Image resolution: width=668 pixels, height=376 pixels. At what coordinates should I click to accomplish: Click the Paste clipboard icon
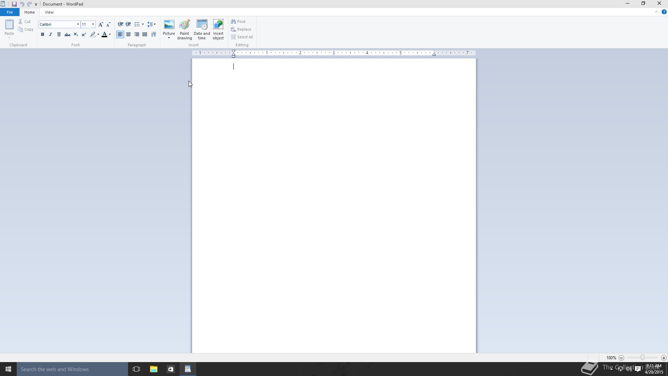point(9,25)
